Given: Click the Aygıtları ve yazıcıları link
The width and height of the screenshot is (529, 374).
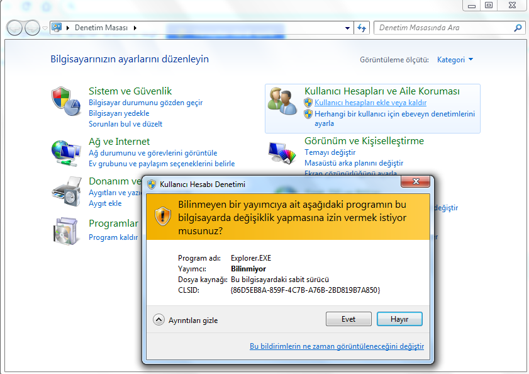Looking at the screenshot, I should pos(114,193).
